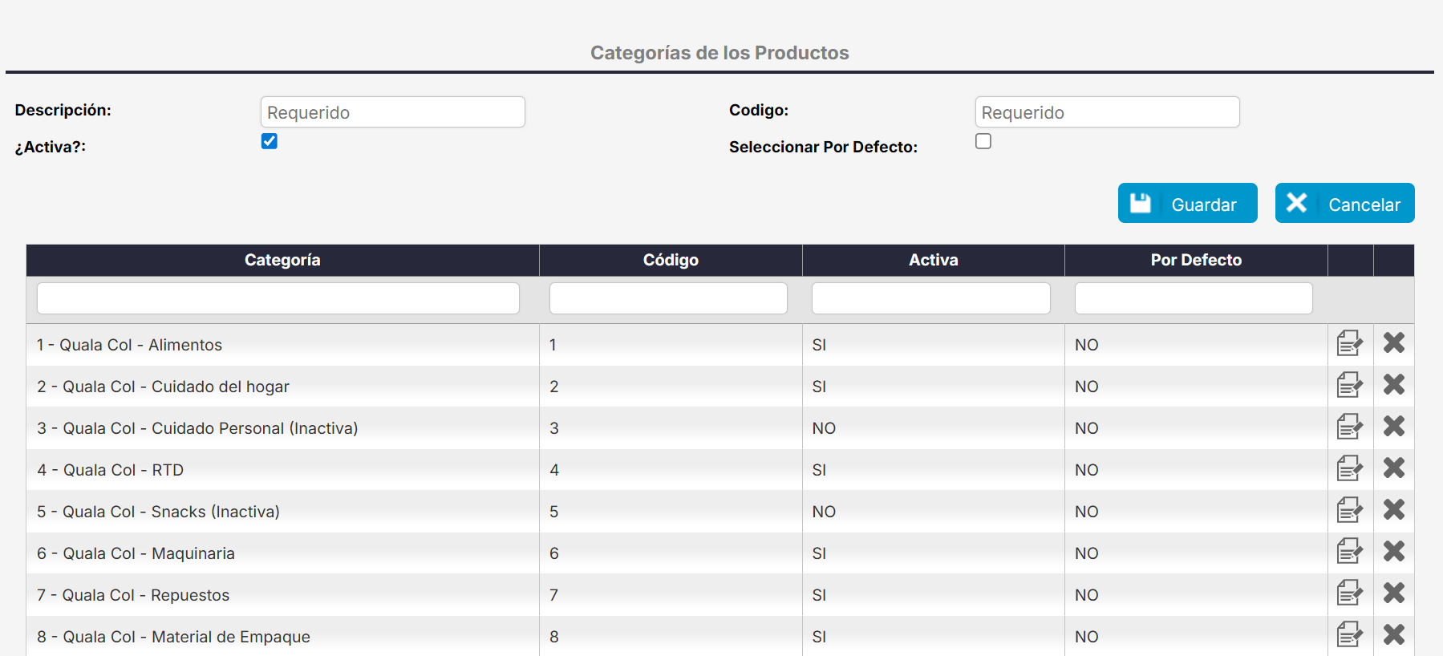This screenshot has height=656, width=1443.
Task: Edit the 'Maquinaria' category row
Action: (1350, 552)
